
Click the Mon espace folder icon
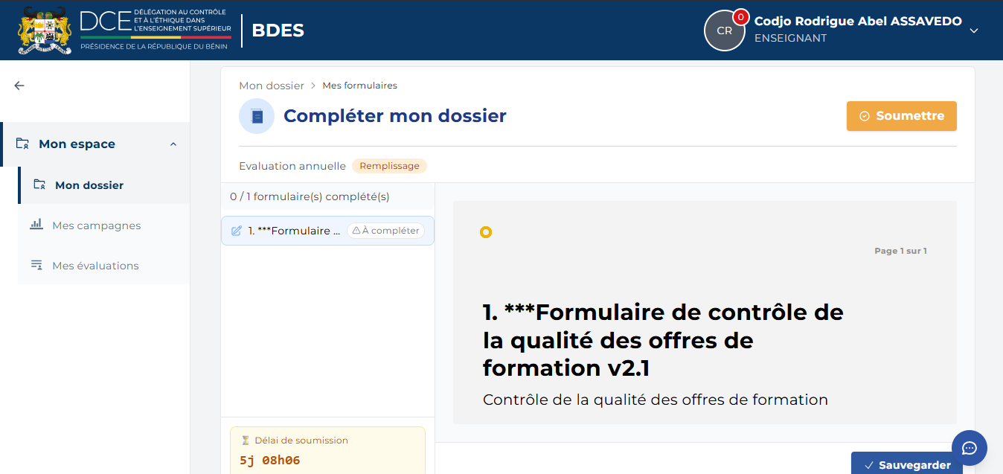pyautogui.click(x=22, y=144)
